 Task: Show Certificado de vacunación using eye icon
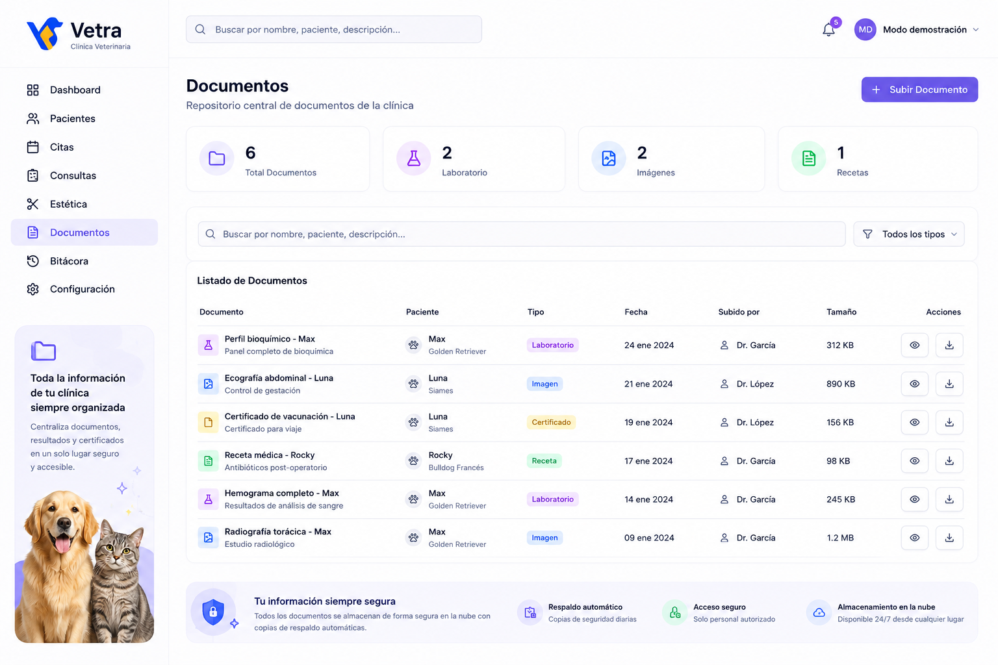(914, 423)
